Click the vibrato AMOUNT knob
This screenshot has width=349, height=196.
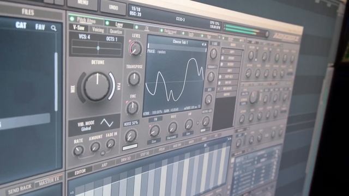(95, 147)
